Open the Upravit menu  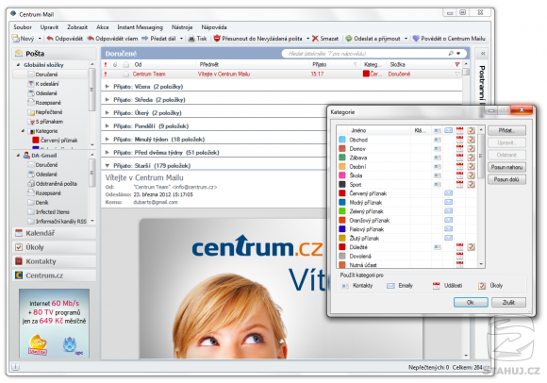coord(49,26)
